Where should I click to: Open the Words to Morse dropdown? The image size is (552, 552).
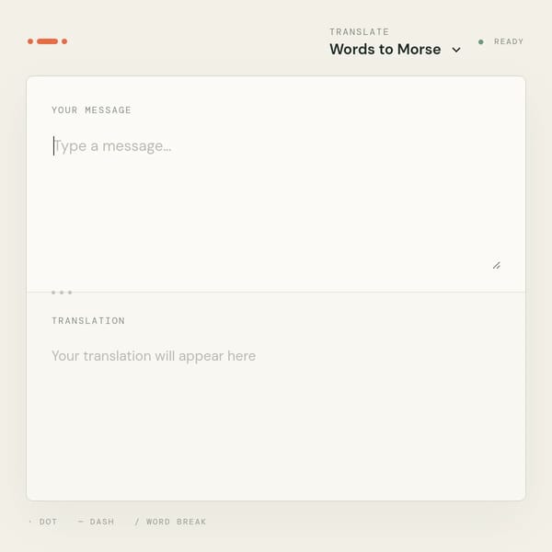pos(396,50)
